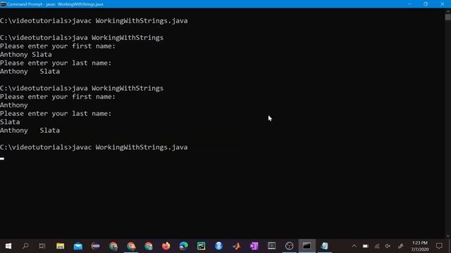
Task: Open OBS Studio from the taskbar
Action: [x=289, y=246]
